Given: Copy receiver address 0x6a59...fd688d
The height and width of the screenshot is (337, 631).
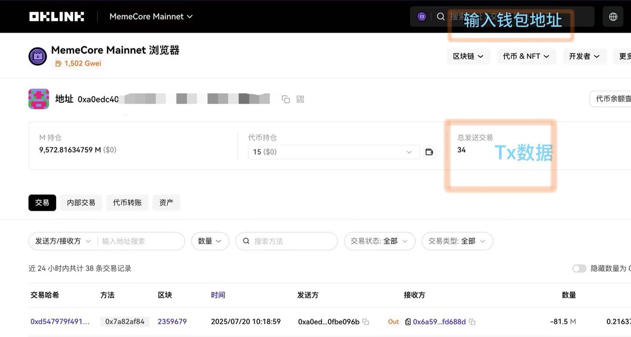Looking at the screenshot, I should (x=472, y=322).
